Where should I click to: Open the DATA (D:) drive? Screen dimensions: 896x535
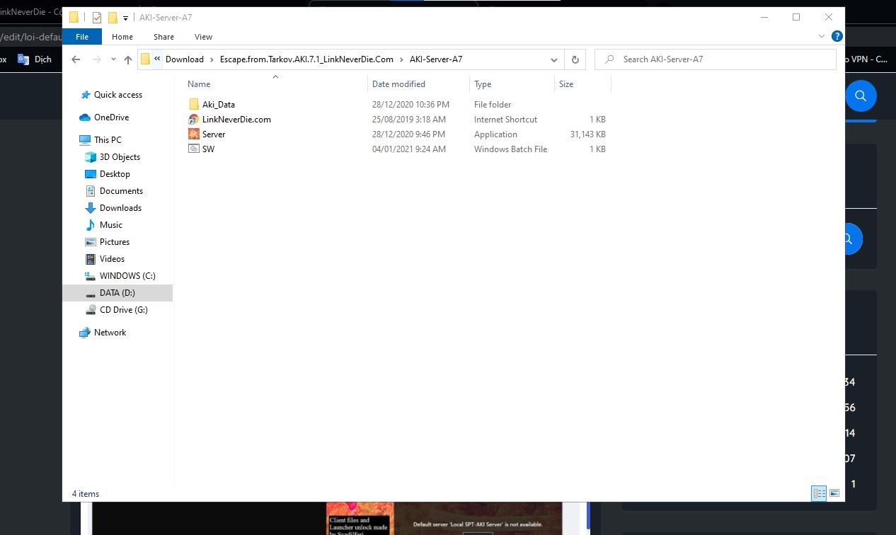coord(117,293)
